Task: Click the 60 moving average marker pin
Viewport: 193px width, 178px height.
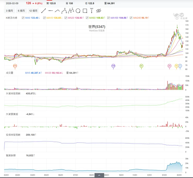Action: coord(141,66)
